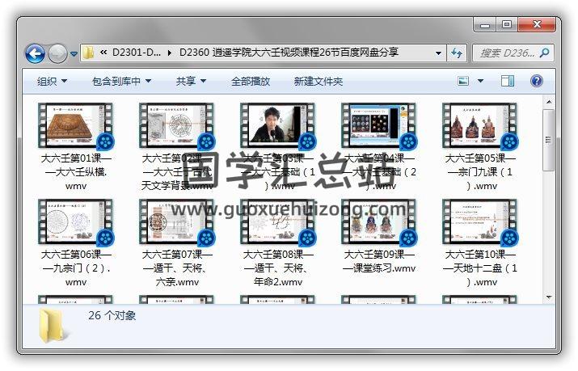Select video thumbnail 大六壬第09课 课堂练习

coord(379,221)
